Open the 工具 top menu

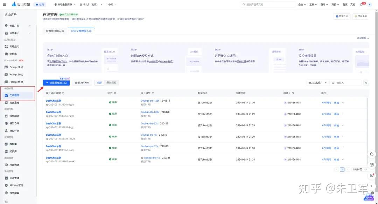[313, 4]
